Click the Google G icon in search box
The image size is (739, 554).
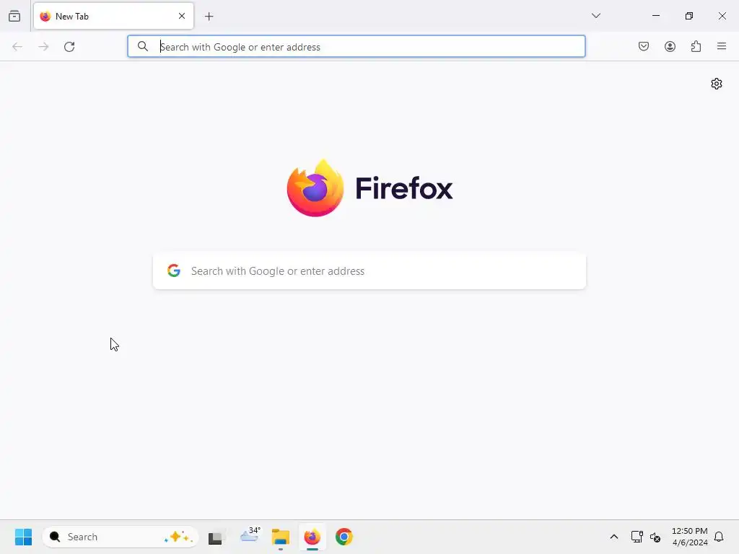[174, 271]
